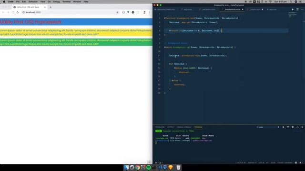Reload the localhost page in browser
This screenshot has height=171, width=305.
(x=13, y=12)
